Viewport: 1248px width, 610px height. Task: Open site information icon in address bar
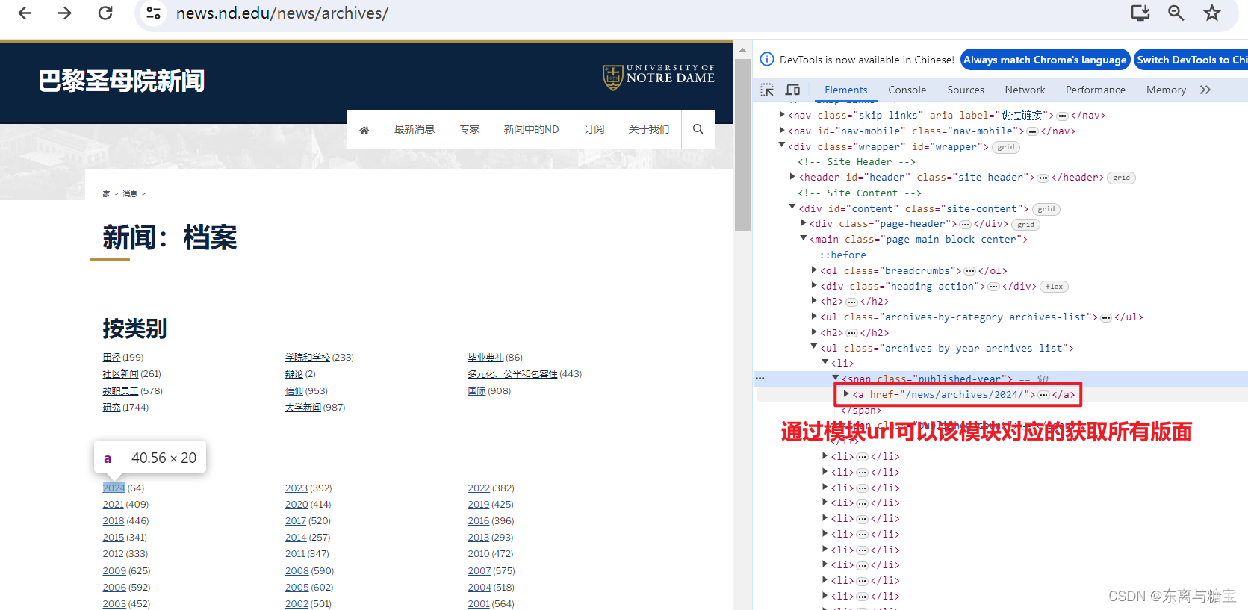153,13
